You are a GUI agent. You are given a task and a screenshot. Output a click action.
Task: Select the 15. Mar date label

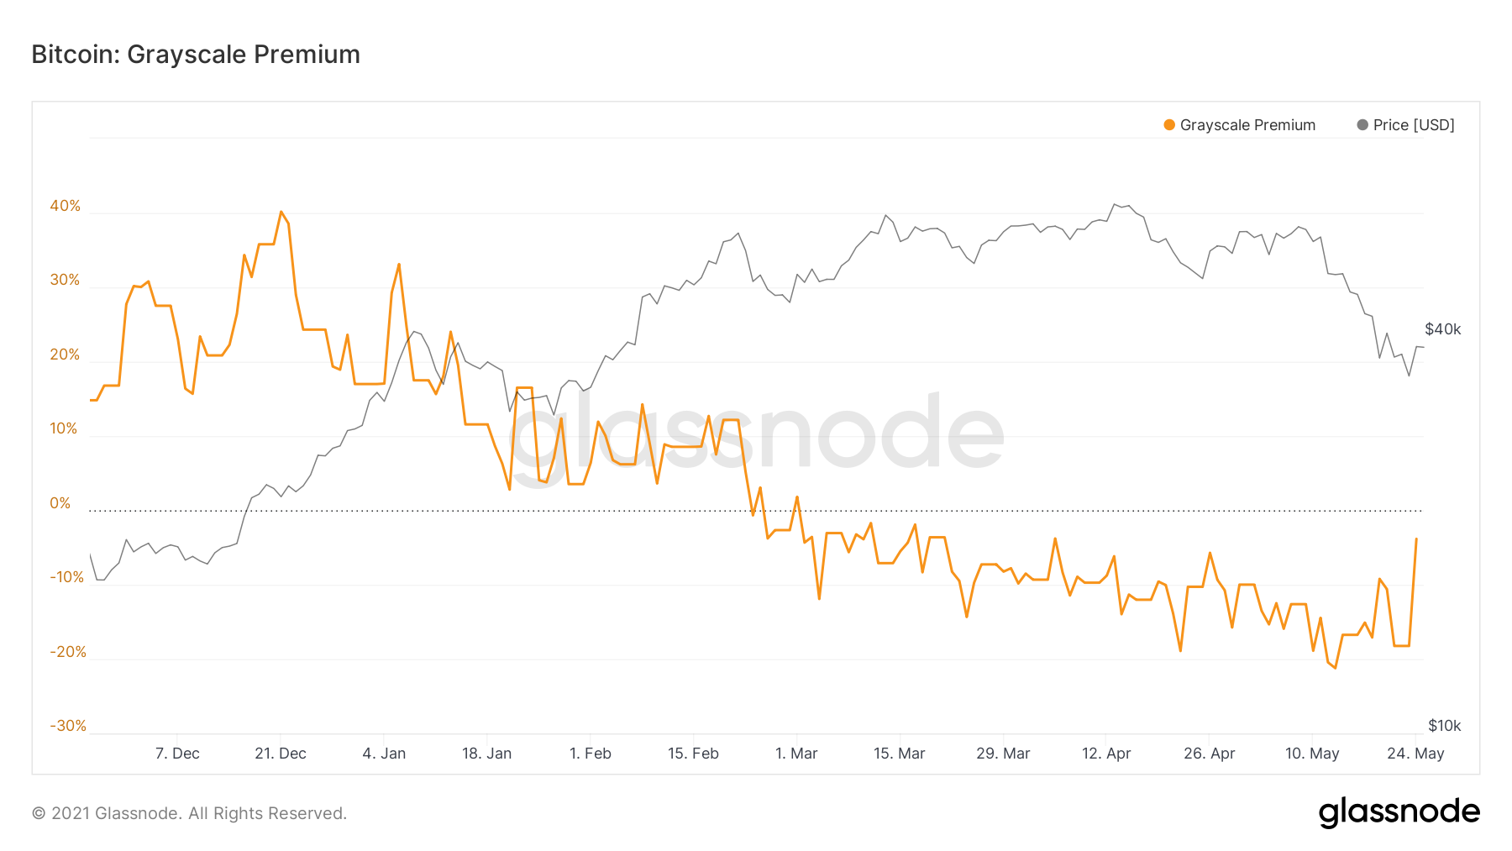(x=899, y=754)
